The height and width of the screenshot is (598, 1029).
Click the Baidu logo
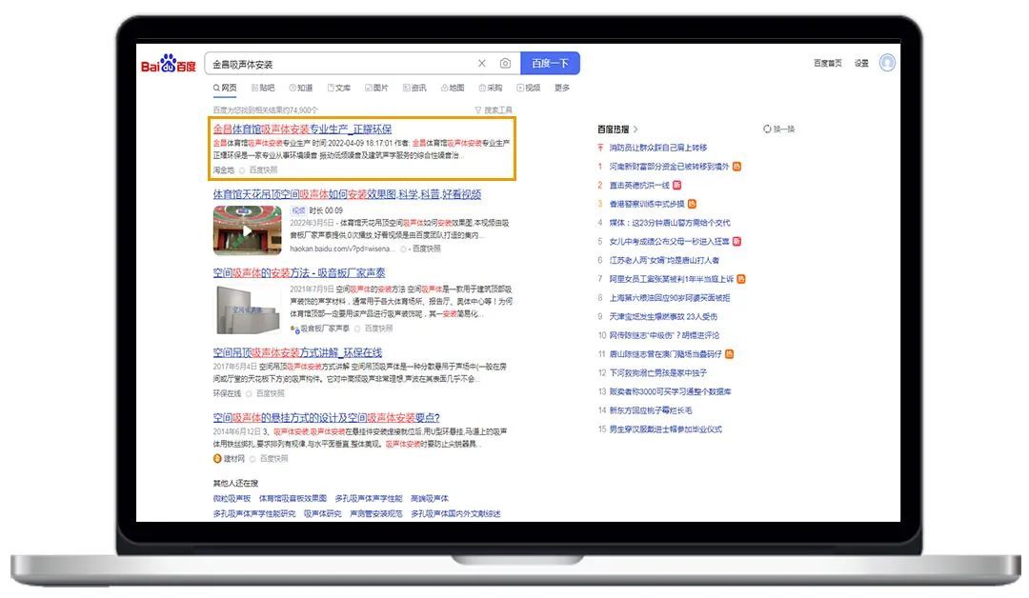pos(167,61)
